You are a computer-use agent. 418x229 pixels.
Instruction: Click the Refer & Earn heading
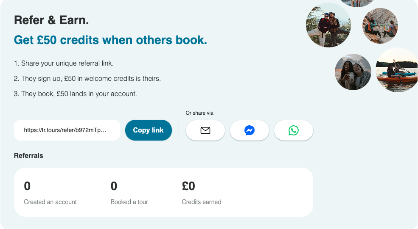click(x=51, y=20)
